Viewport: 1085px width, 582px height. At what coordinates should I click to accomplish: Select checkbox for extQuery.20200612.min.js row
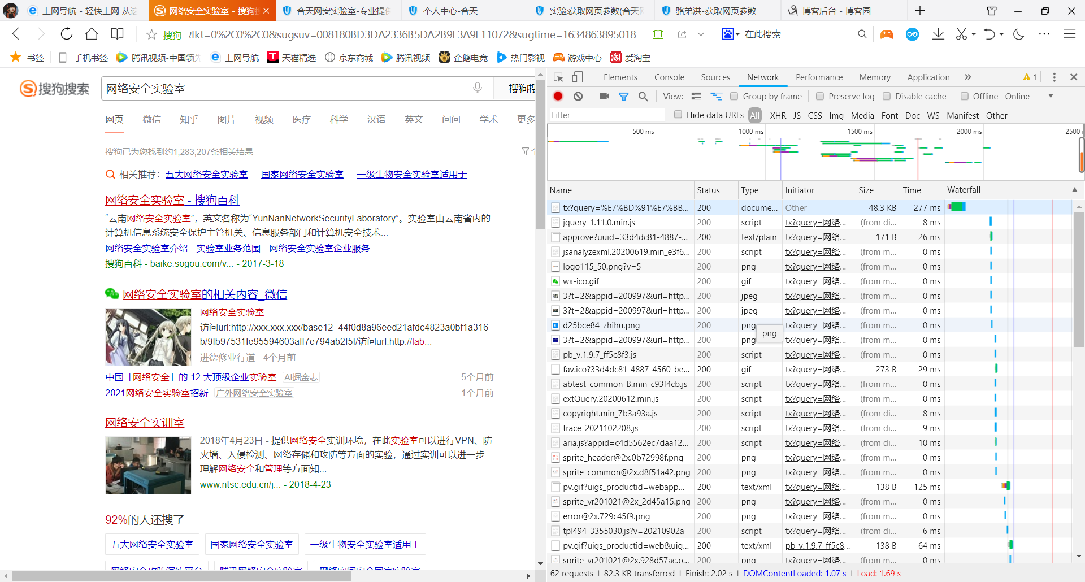tap(555, 399)
